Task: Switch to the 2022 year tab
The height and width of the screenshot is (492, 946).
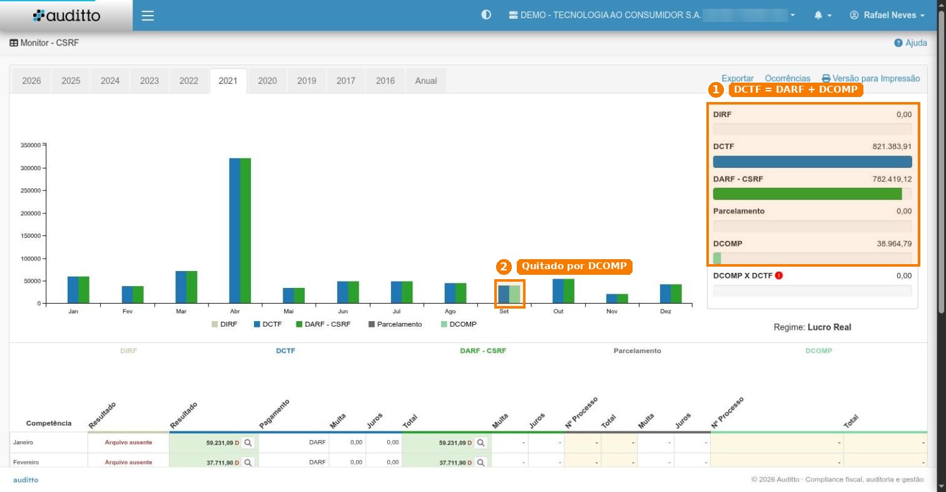Action: point(188,81)
